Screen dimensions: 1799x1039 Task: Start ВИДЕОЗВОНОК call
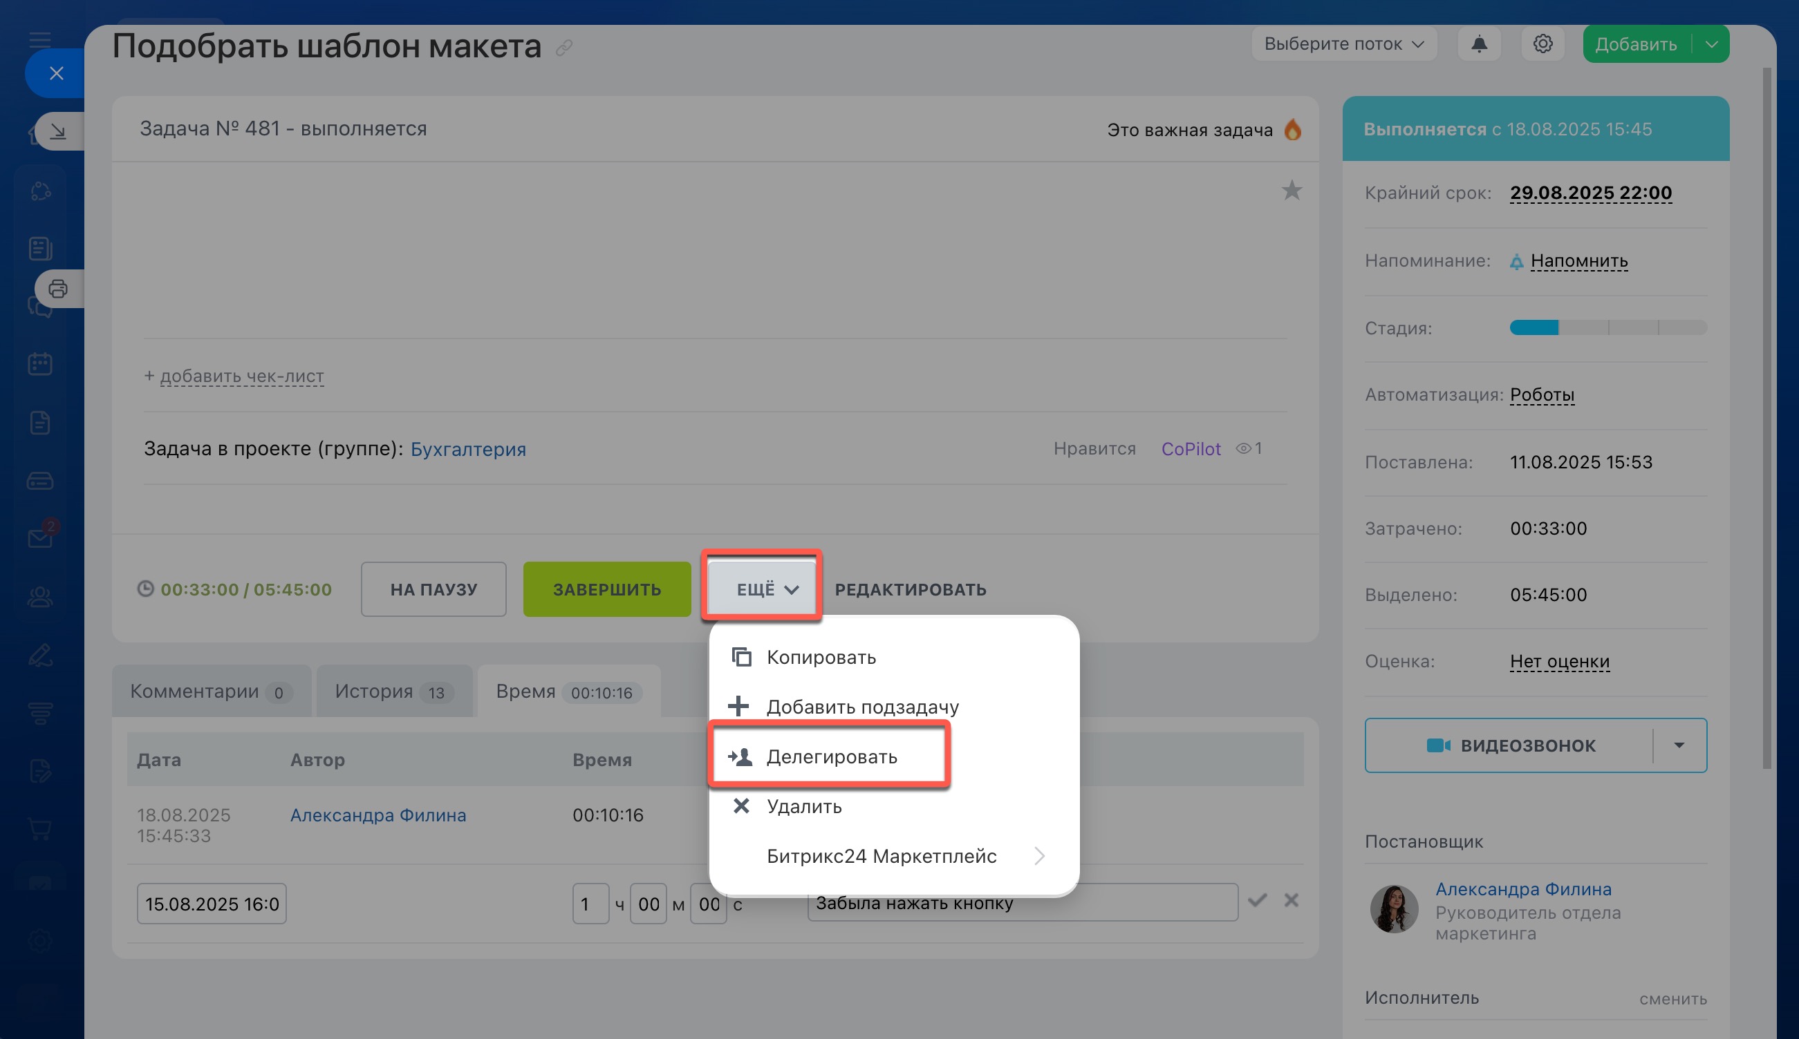(1509, 745)
